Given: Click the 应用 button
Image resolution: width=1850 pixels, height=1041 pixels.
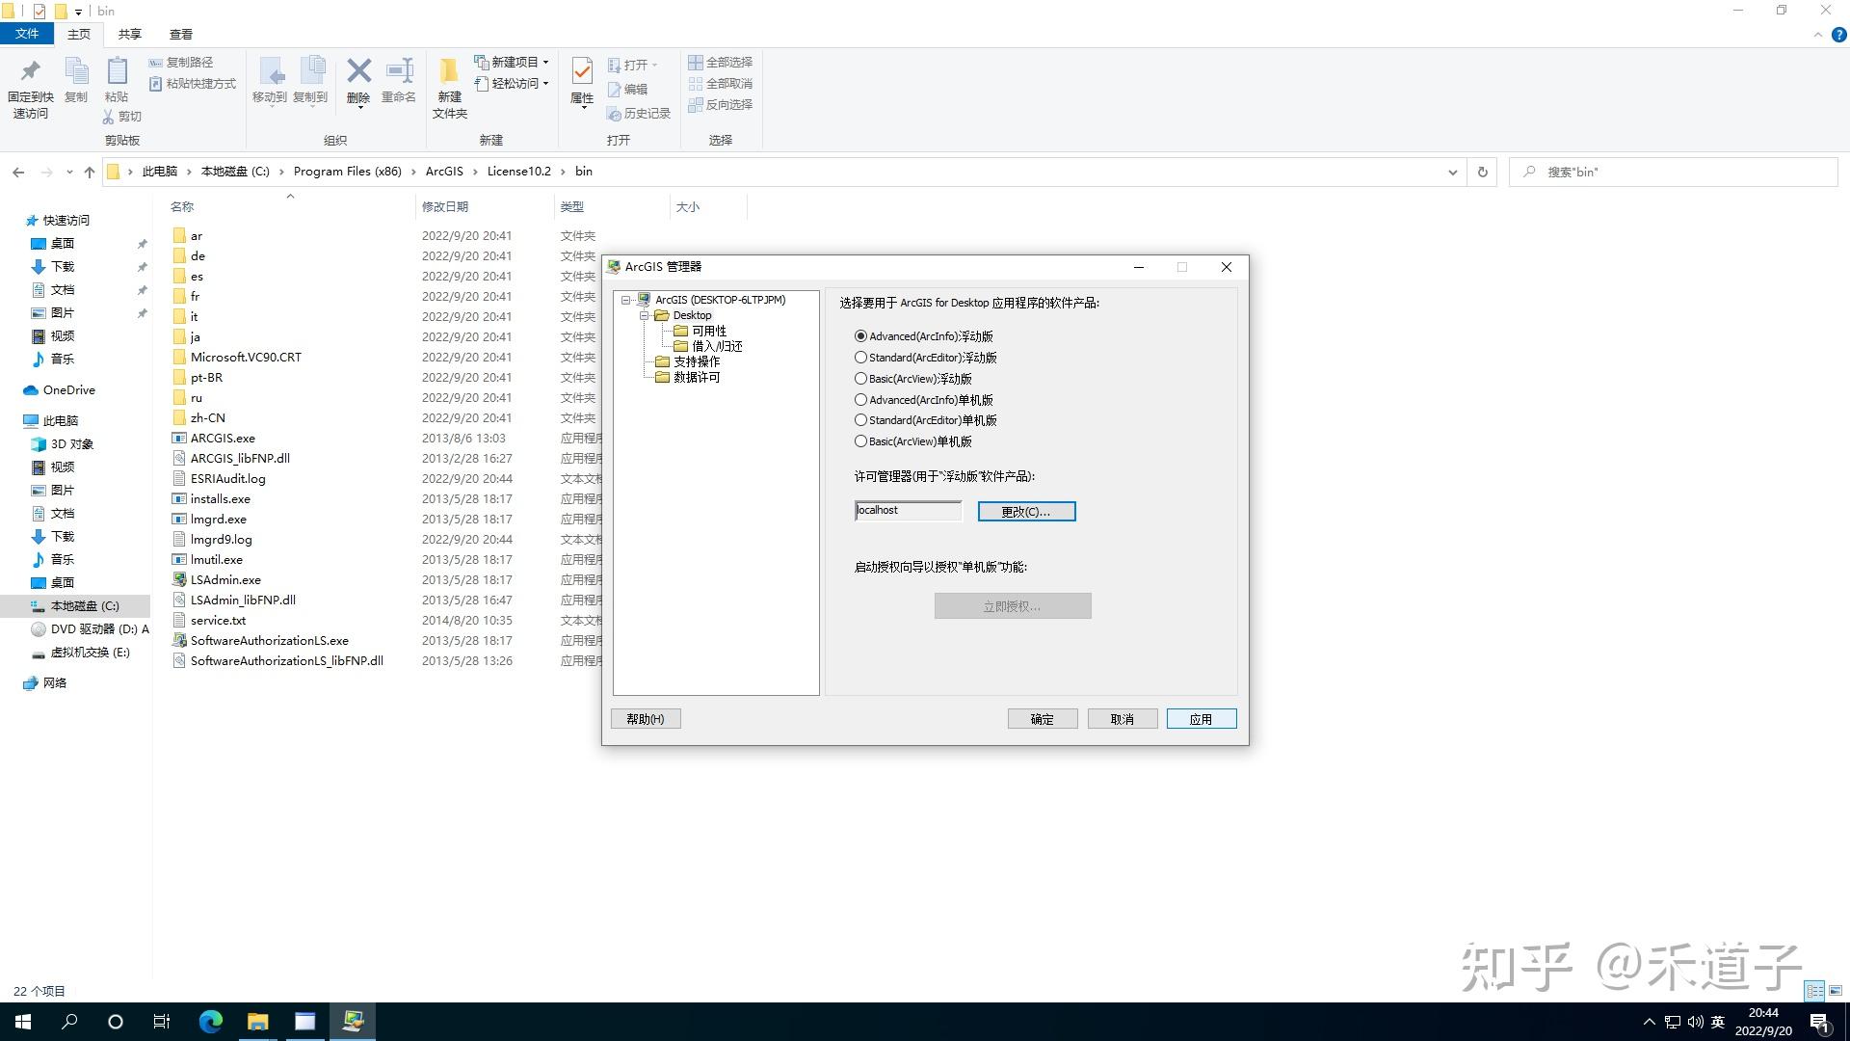Looking at the screenshot, I should (x=1202, y=719).
